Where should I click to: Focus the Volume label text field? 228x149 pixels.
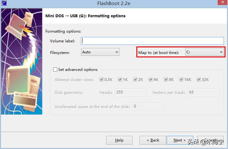pyautogui.click(x=152, y=41)
